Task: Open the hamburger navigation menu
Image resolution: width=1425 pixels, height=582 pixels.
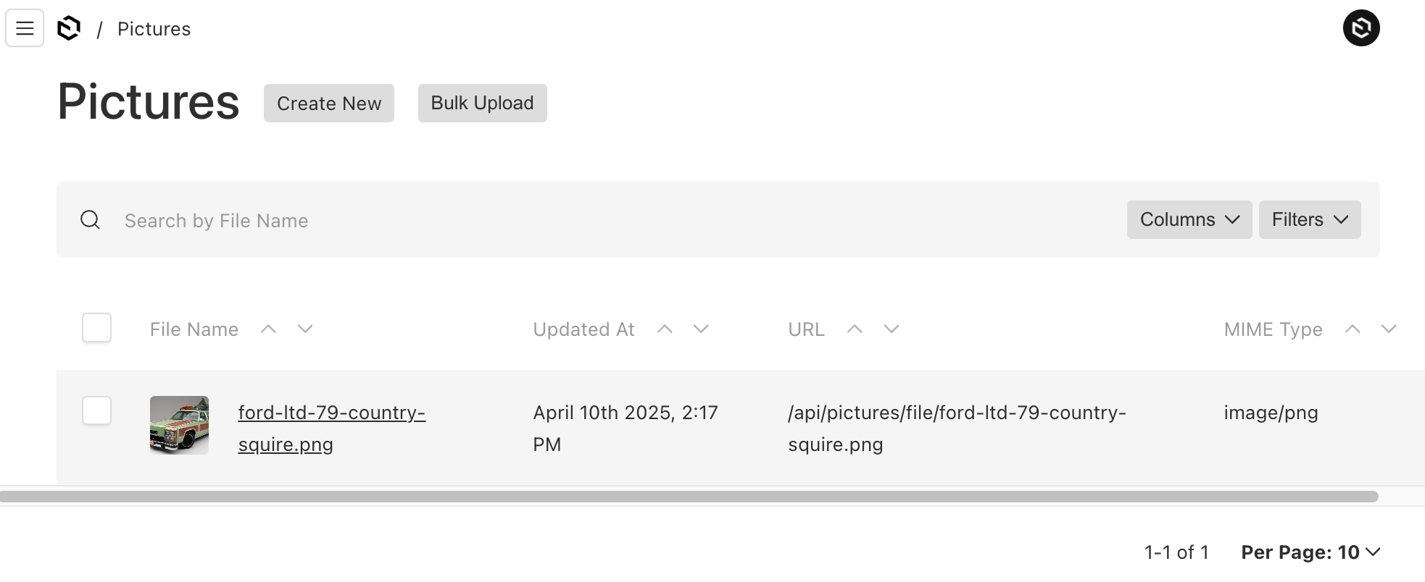Action: tap(25, 28)
